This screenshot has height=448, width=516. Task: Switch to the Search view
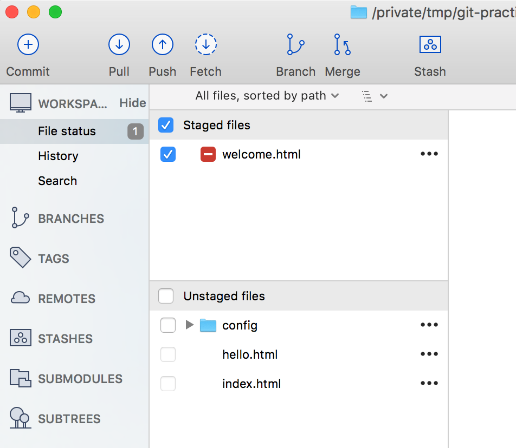click(x=57, y=181)
